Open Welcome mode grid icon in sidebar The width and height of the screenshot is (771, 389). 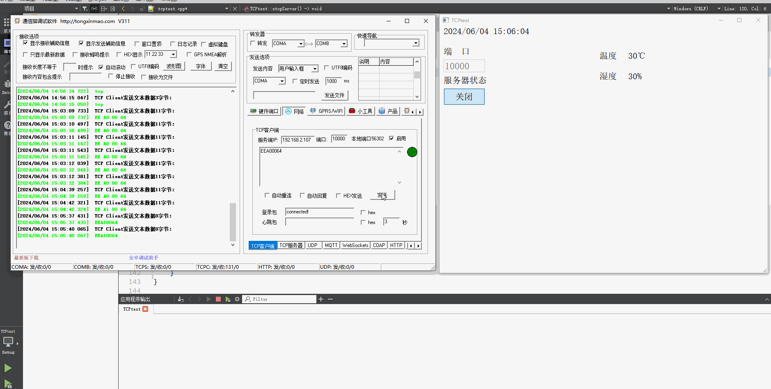(x=7, y=22)
